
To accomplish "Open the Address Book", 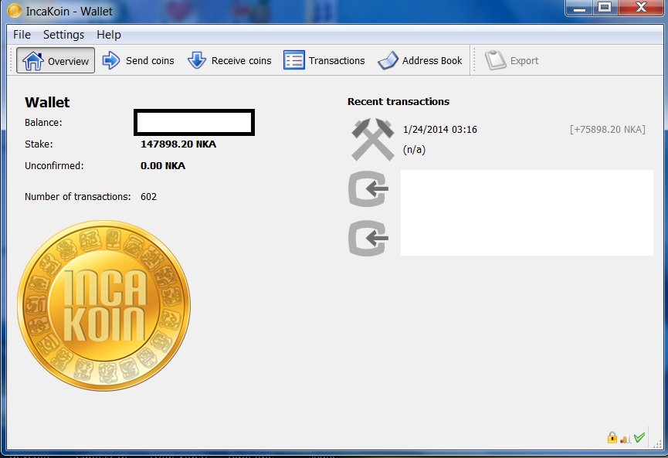I will coord(420,60).
